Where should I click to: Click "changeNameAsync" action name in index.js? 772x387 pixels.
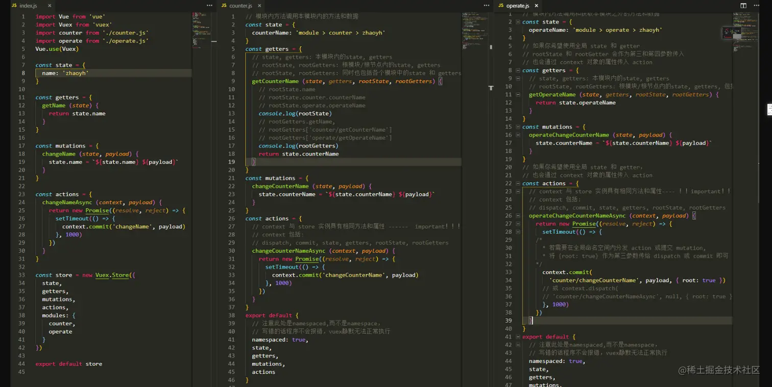tap(67, 202)
